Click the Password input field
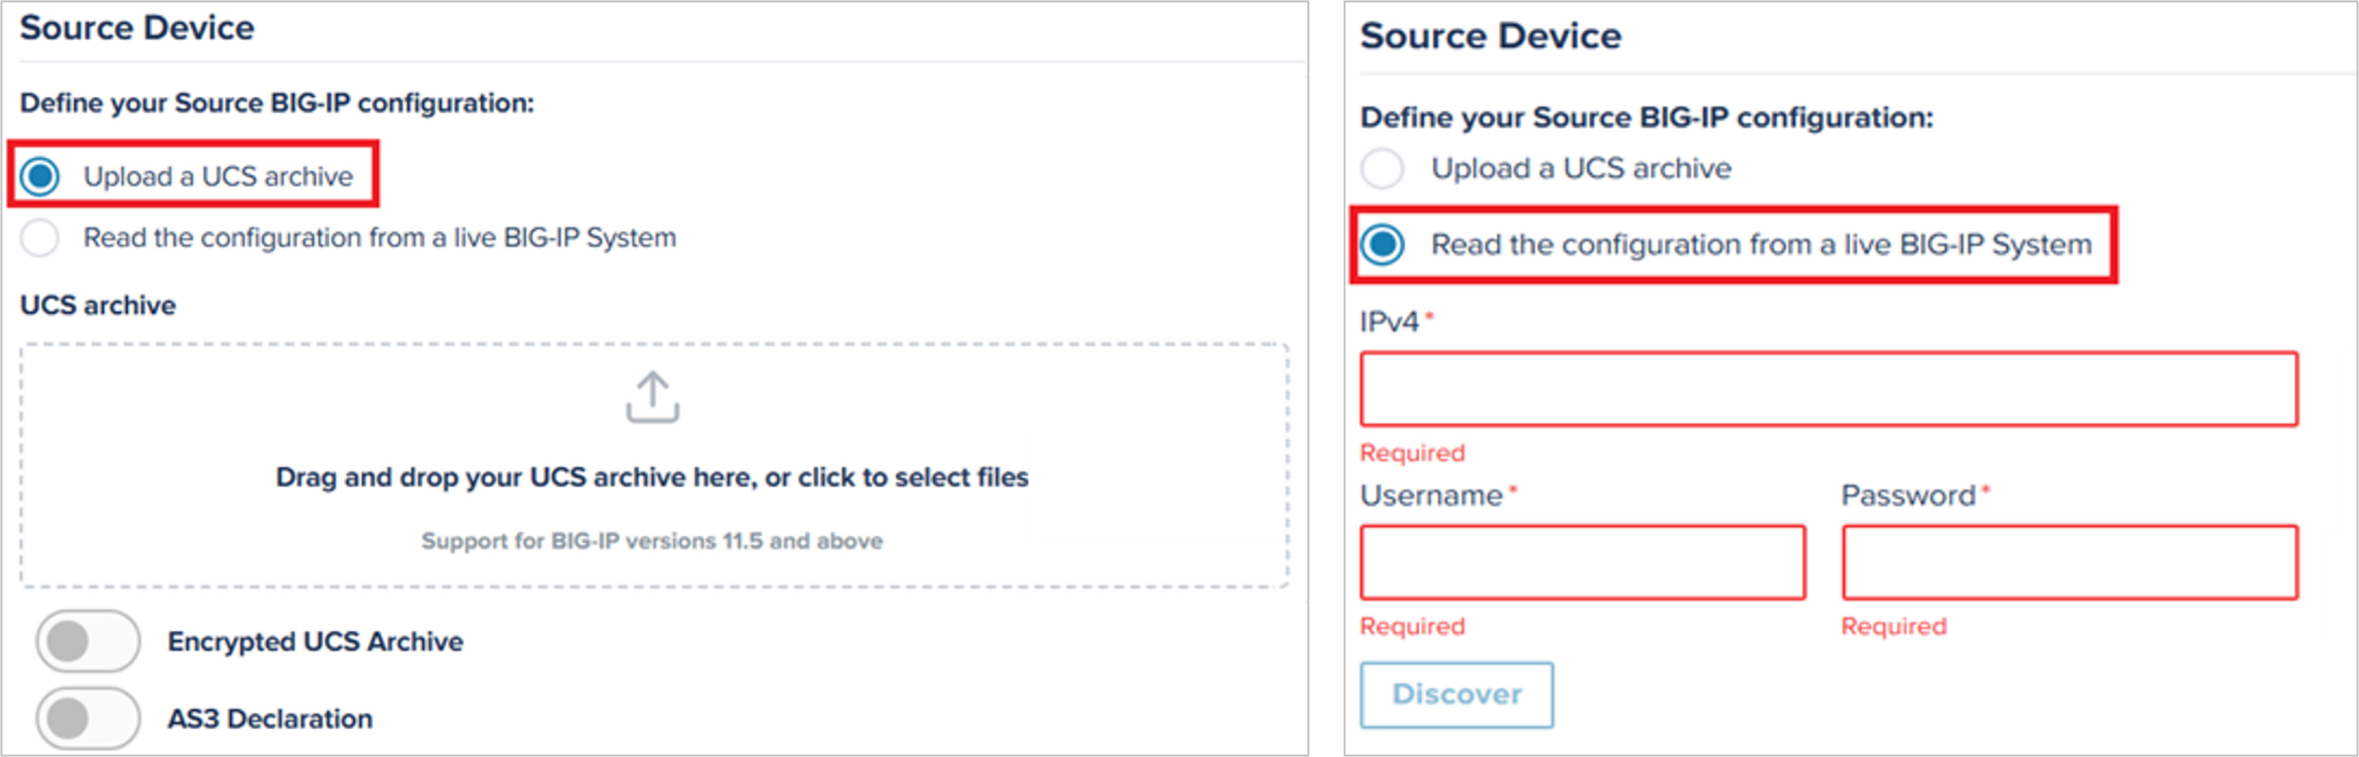 point(2069,562)
